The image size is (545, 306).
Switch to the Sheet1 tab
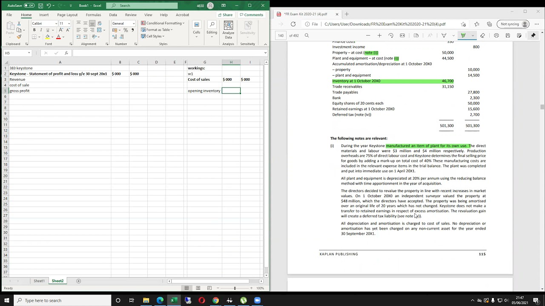[x=39, y=281]
